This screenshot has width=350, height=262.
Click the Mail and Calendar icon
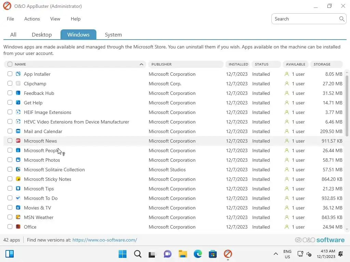click(x=18, y=131)
